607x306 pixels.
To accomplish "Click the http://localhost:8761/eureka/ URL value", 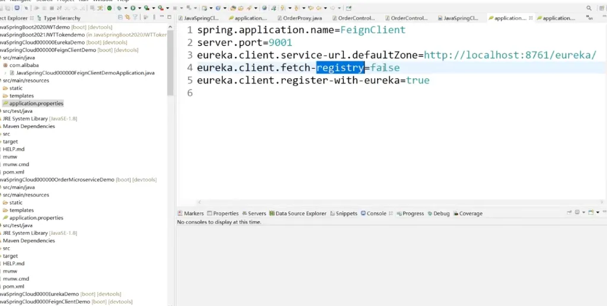I will [x=510, y=55].
